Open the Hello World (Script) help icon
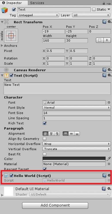 104,176
